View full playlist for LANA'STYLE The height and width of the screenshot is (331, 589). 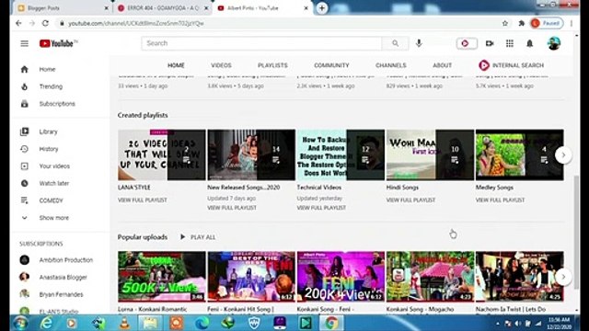(x=143, y=200)
